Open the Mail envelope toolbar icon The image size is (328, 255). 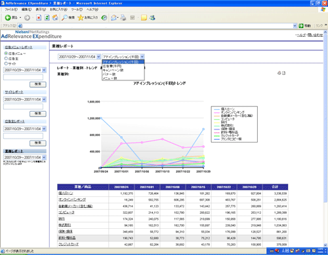click(x=113, y=18)
